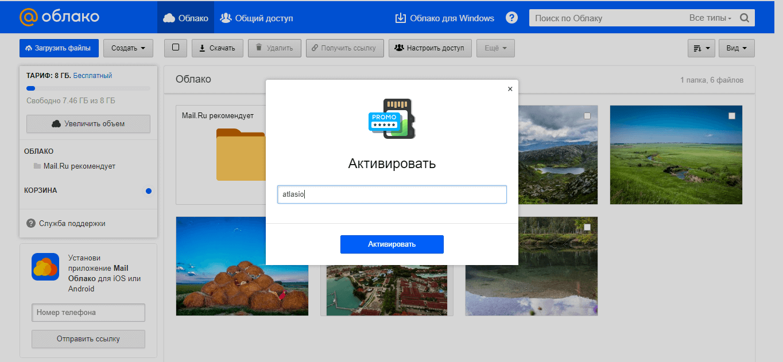Screen dimensions: 783x362
Task: Expand the Все типы search filter
Action: pyautogui.click(x=710, y=18)
